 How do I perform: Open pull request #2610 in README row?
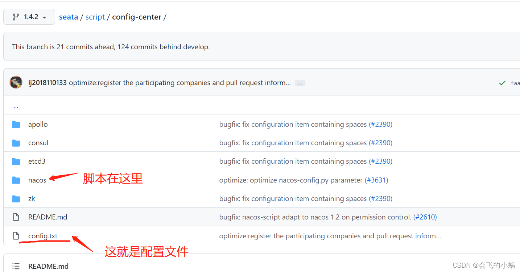point(425,217)
